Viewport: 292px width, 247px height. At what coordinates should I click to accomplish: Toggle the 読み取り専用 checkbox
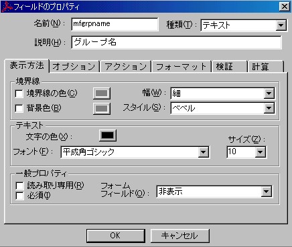pyautogui.click(x=19, y=186)
